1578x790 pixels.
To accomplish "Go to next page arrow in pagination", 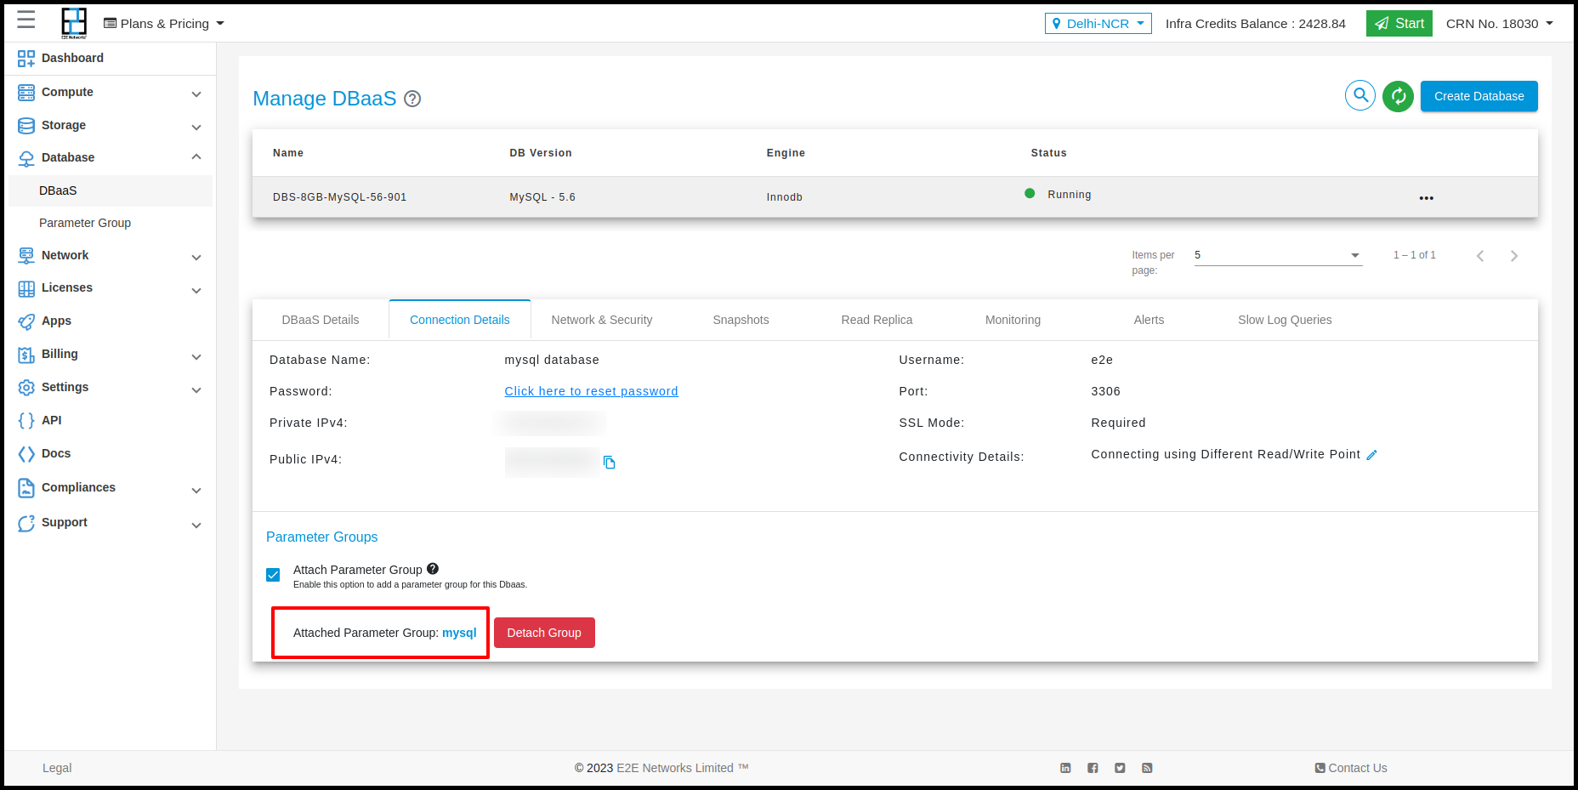I will (1514, 256).
